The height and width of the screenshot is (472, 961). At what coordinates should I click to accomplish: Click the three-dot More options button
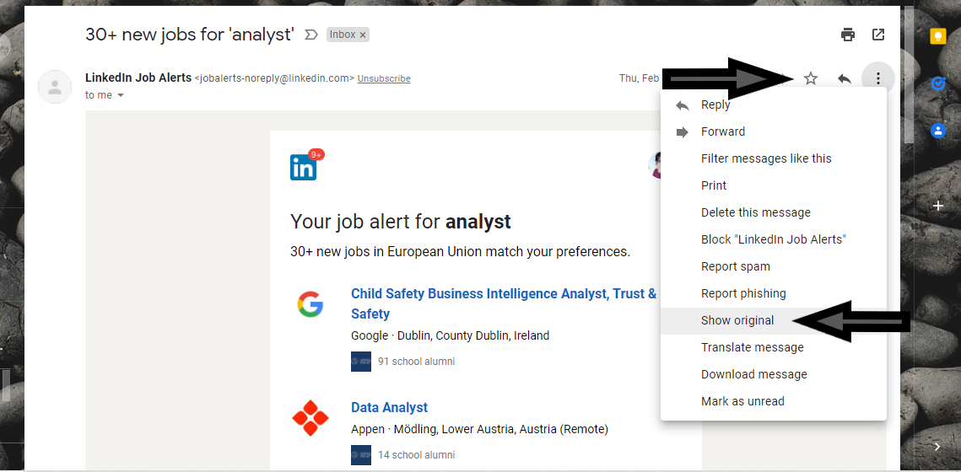(878, 78)
